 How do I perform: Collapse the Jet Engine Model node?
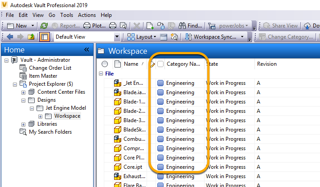32,108
